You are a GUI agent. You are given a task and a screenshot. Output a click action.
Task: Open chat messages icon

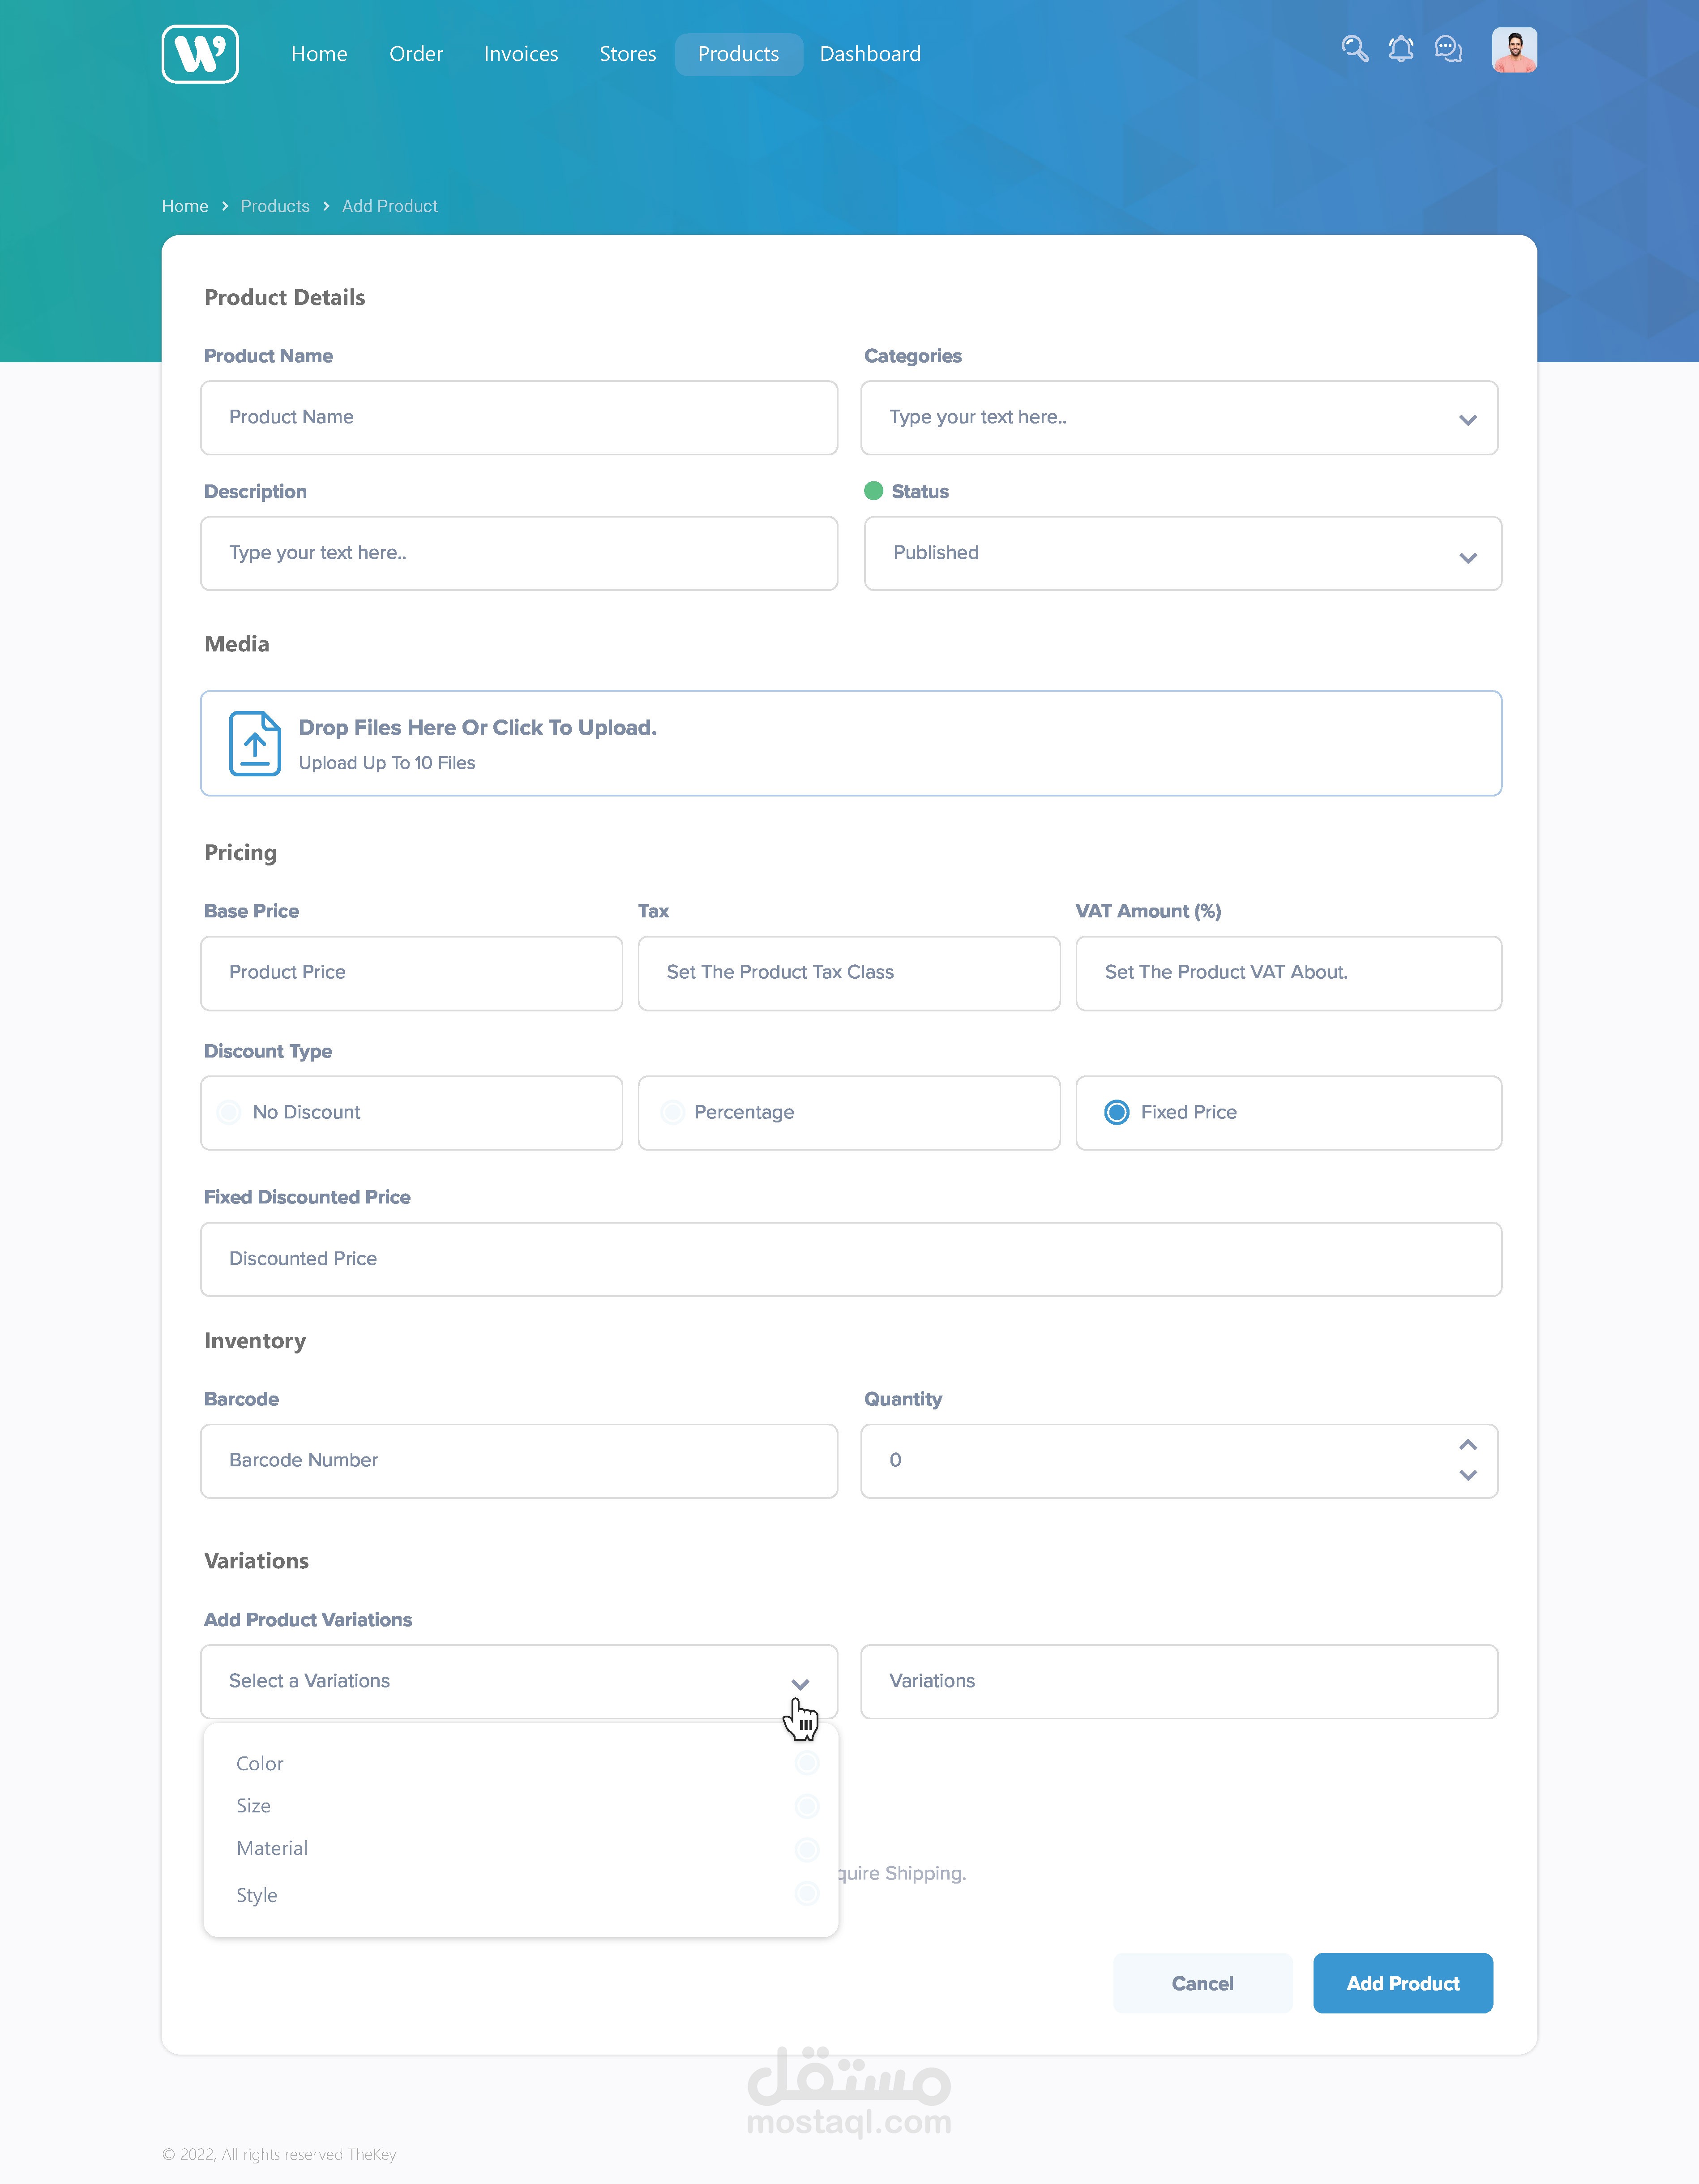click(1448, 49)
